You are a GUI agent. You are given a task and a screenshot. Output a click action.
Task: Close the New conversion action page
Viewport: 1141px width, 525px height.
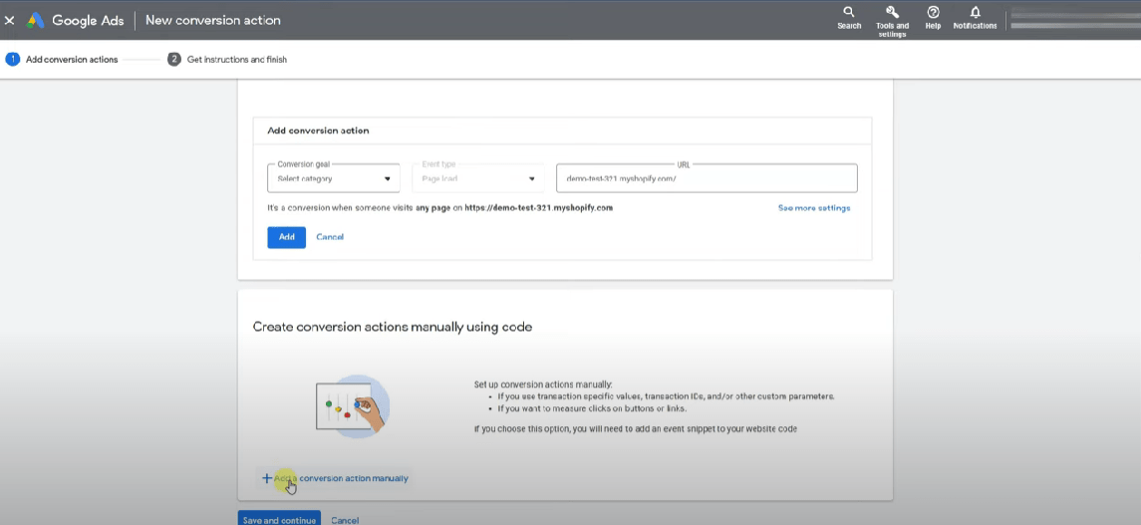10,20
